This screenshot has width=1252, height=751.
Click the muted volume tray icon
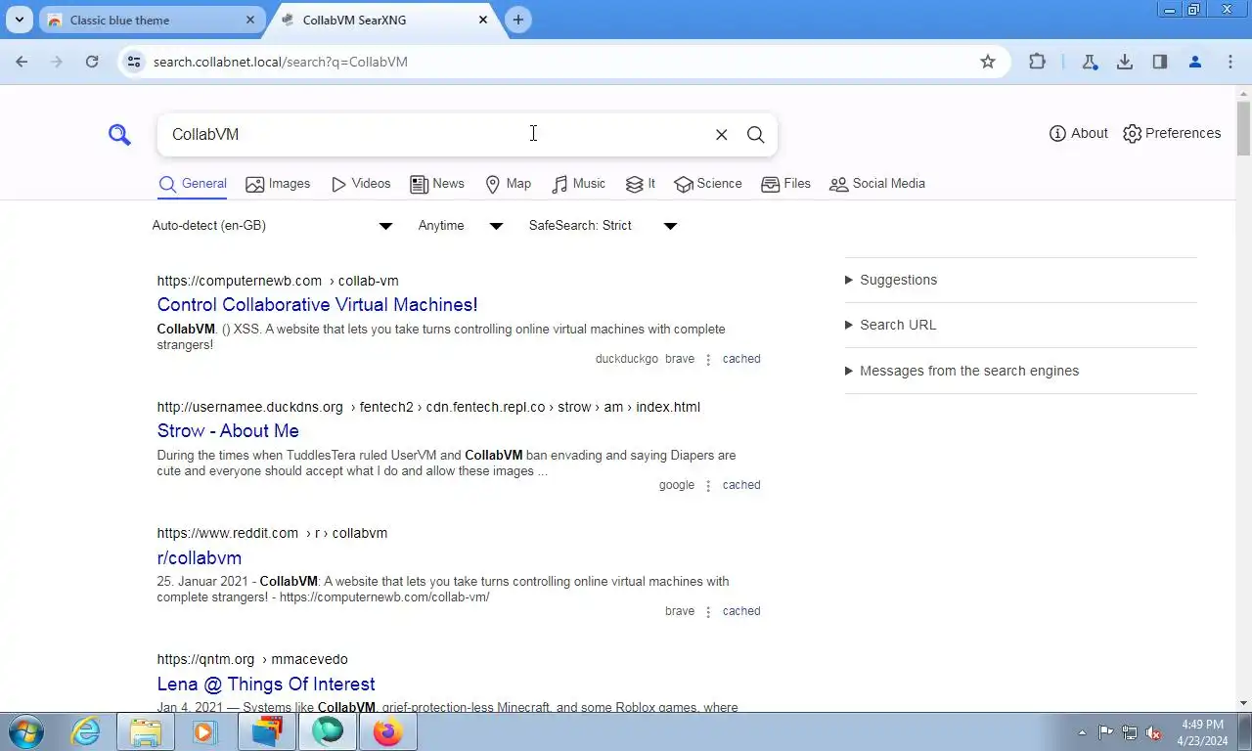pyautogui.click(x=1153, y=732)
